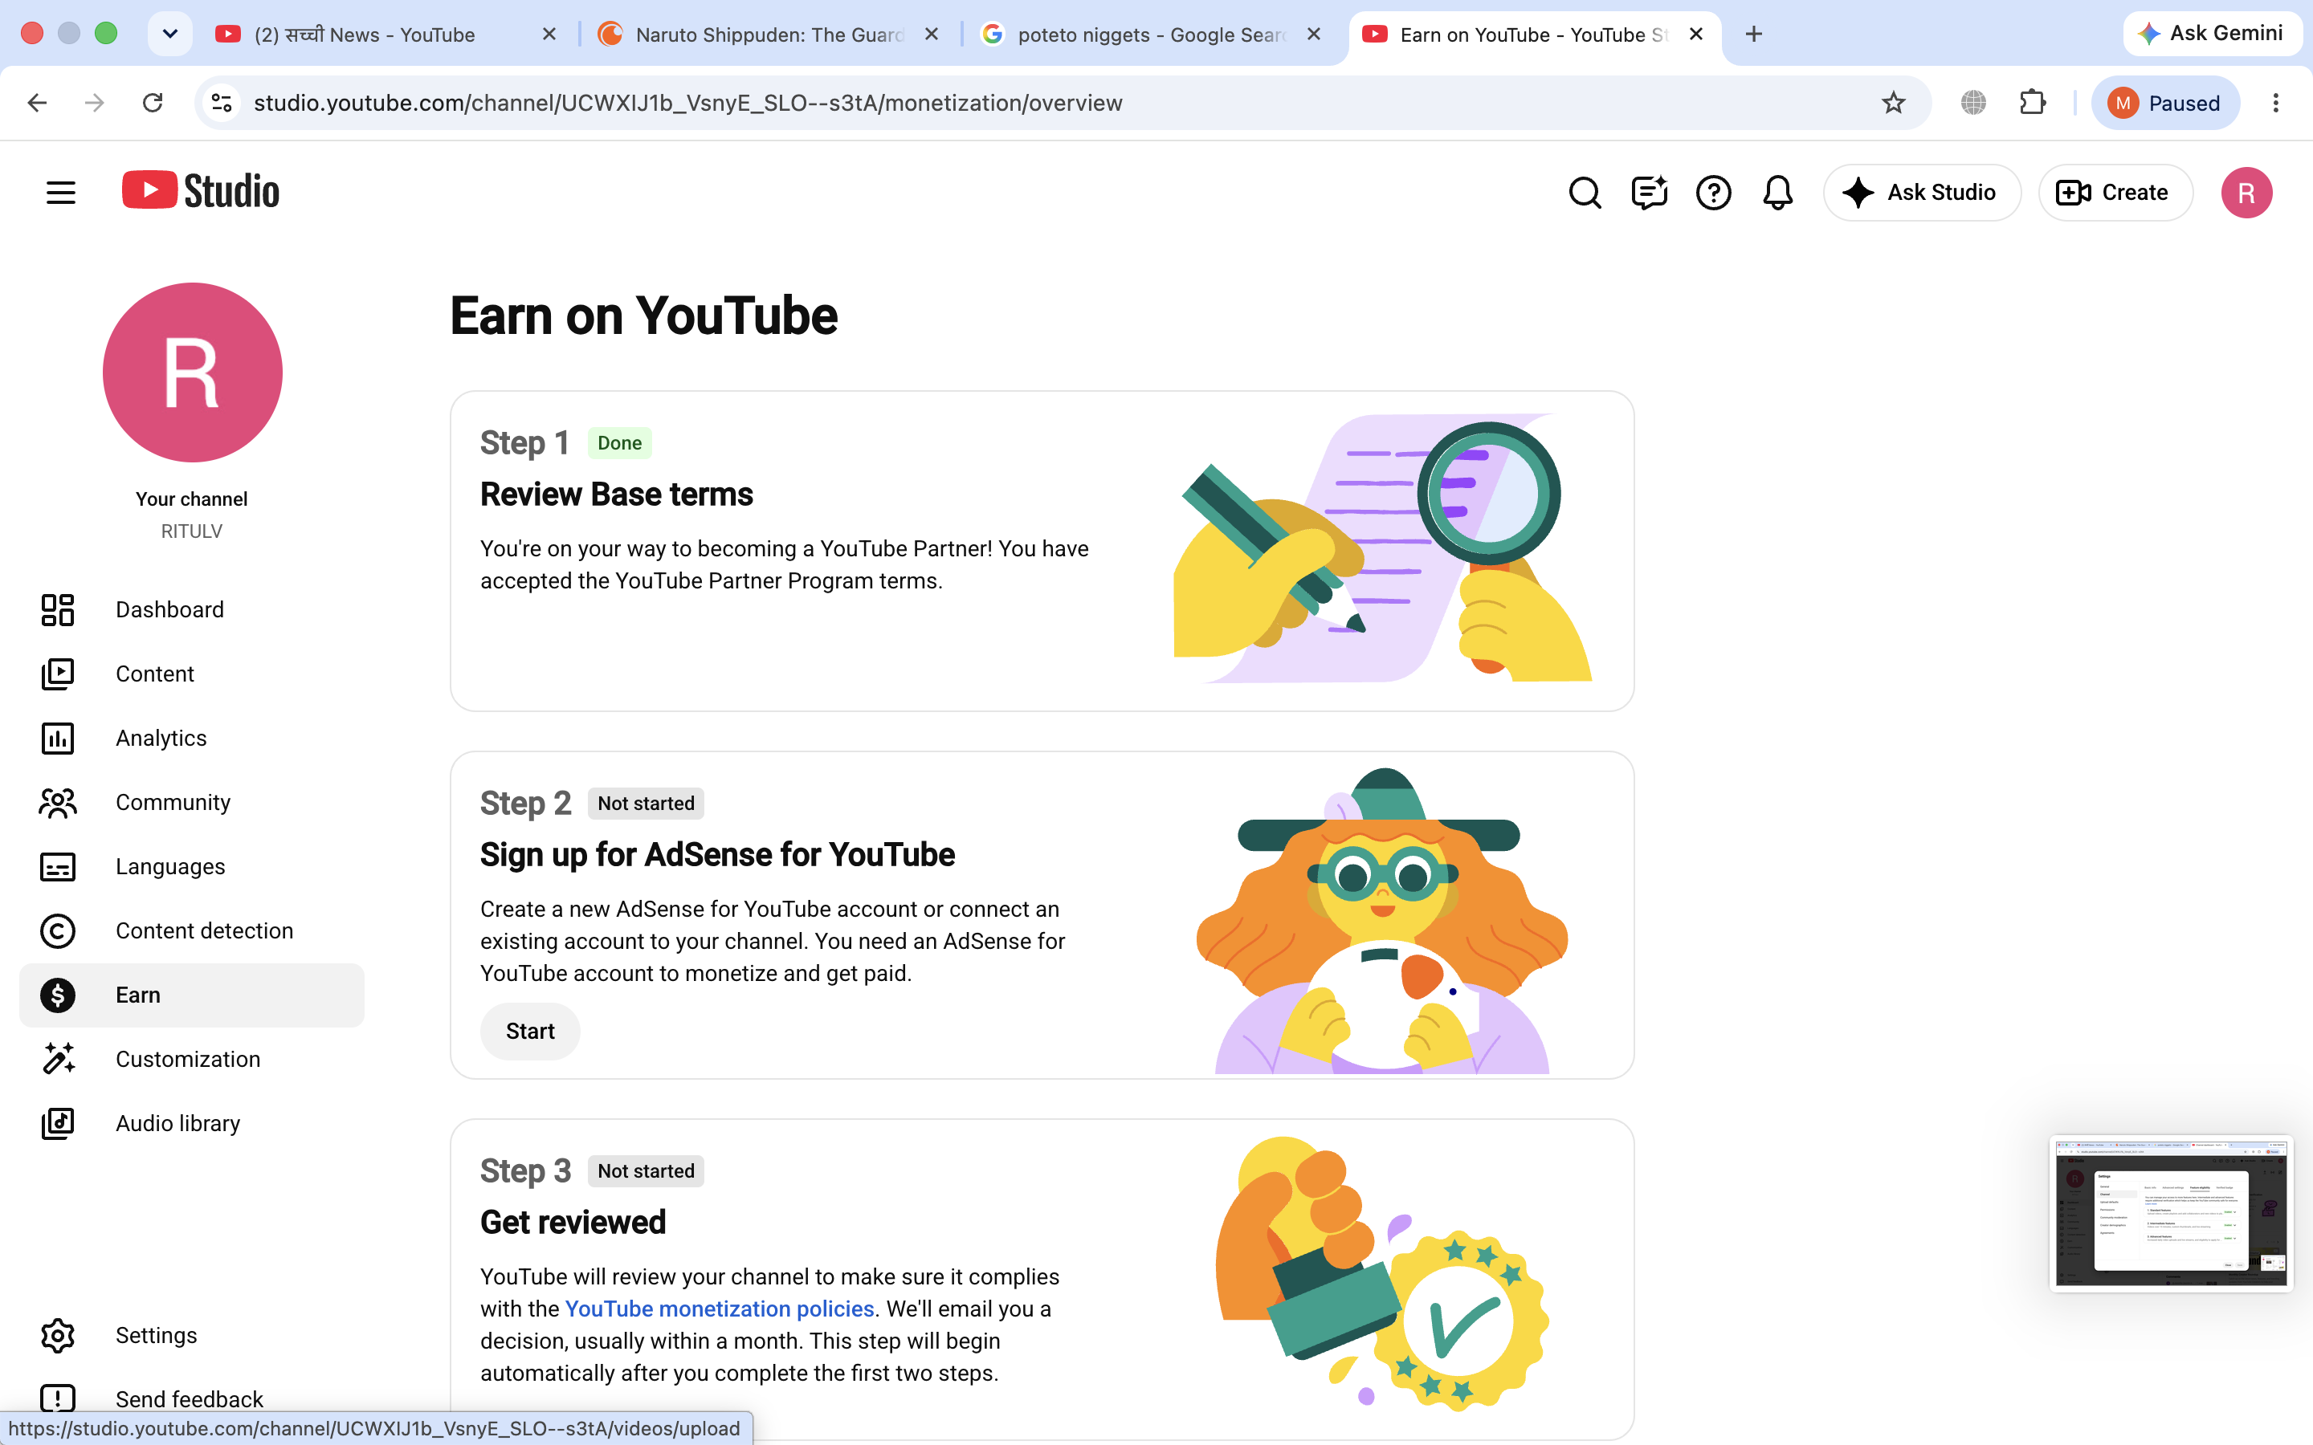Open Content detection from the sidebar
Image resolution: width=2313 pixels, height=1445 pixels.
[x=191, y=931]
